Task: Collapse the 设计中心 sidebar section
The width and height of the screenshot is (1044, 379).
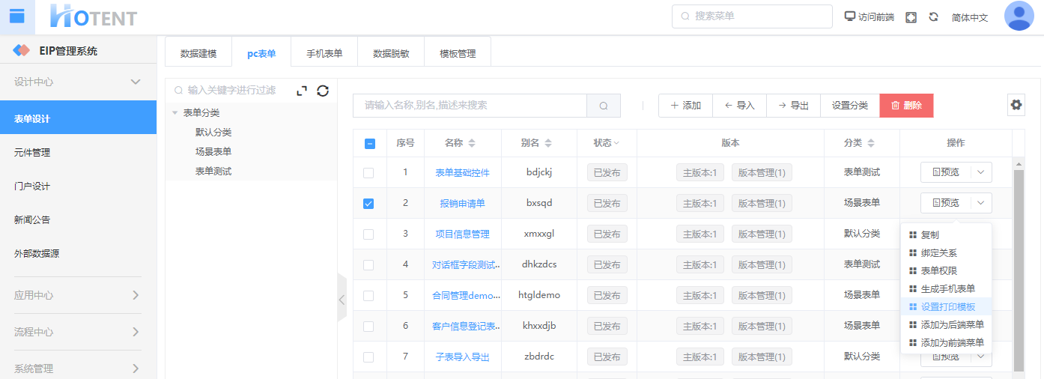Action: 136,82
